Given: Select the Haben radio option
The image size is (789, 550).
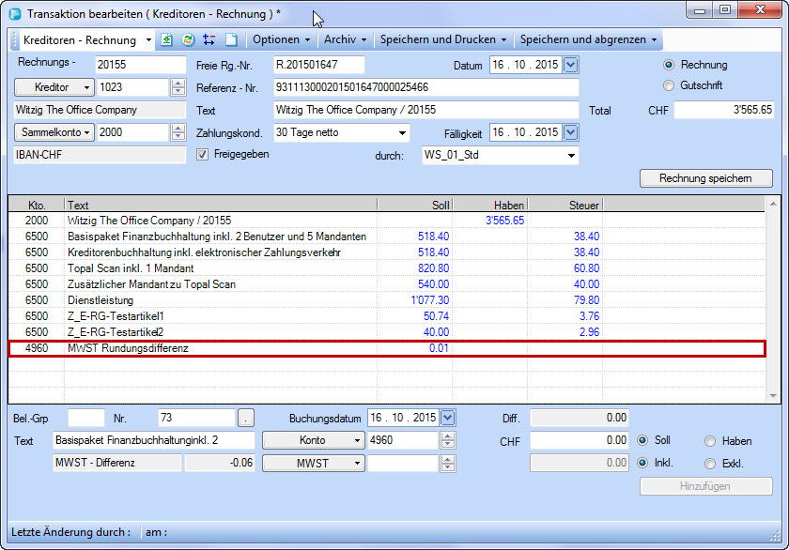Looking at the screenshot, I should (x=710, y=440).
